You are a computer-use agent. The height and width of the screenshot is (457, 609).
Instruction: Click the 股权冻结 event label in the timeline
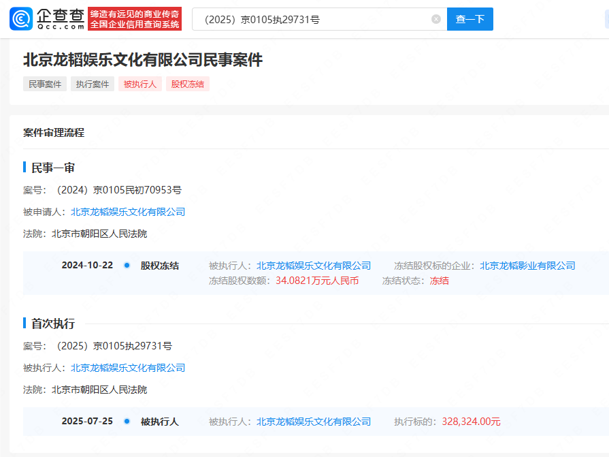[160, 266]
